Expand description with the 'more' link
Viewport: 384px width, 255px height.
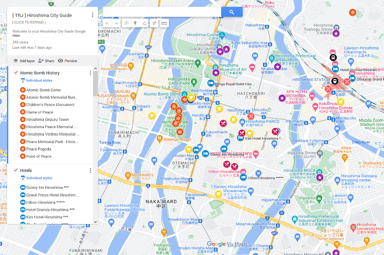[16, 36]
